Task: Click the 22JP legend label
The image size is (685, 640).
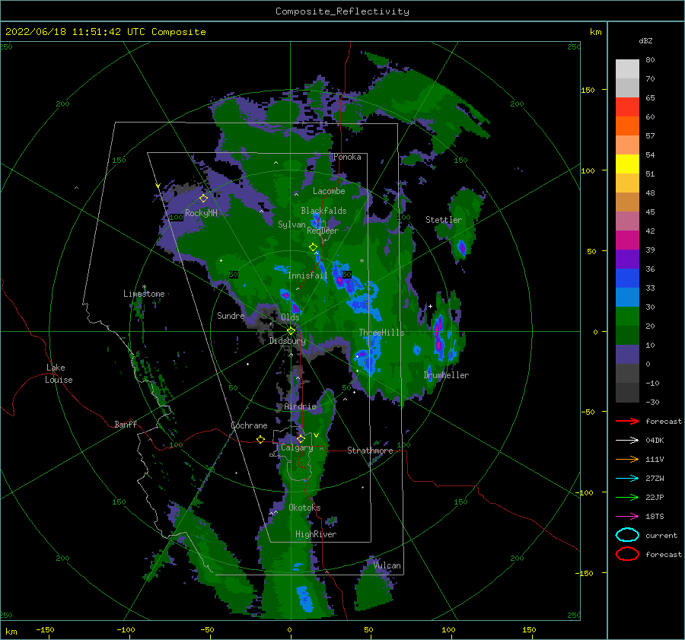Action: pos(655,497)
